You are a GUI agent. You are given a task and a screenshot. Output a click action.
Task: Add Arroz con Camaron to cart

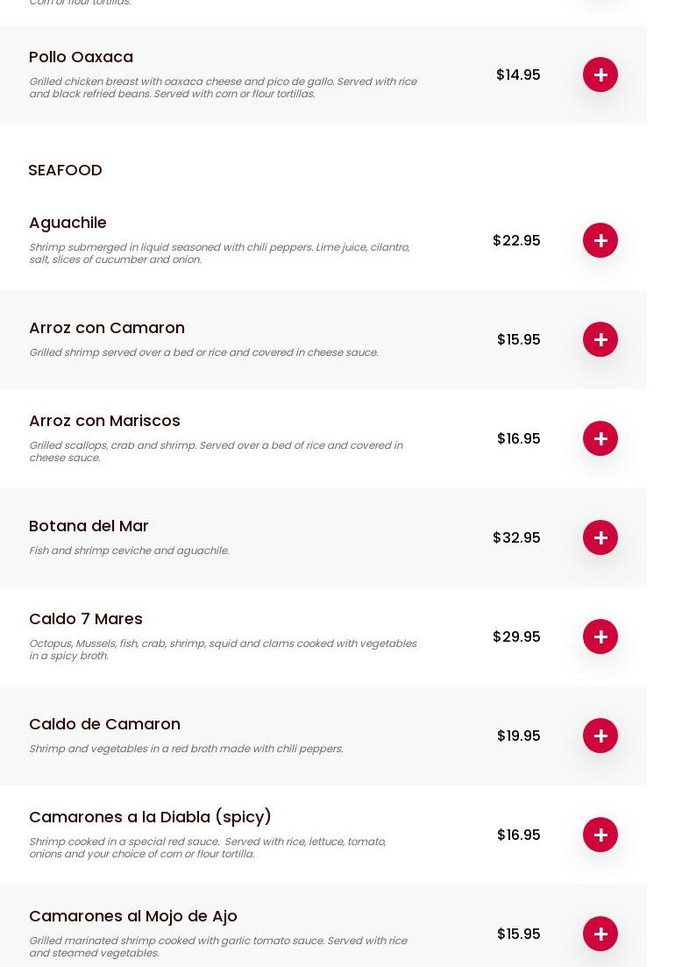click(600, 339)
